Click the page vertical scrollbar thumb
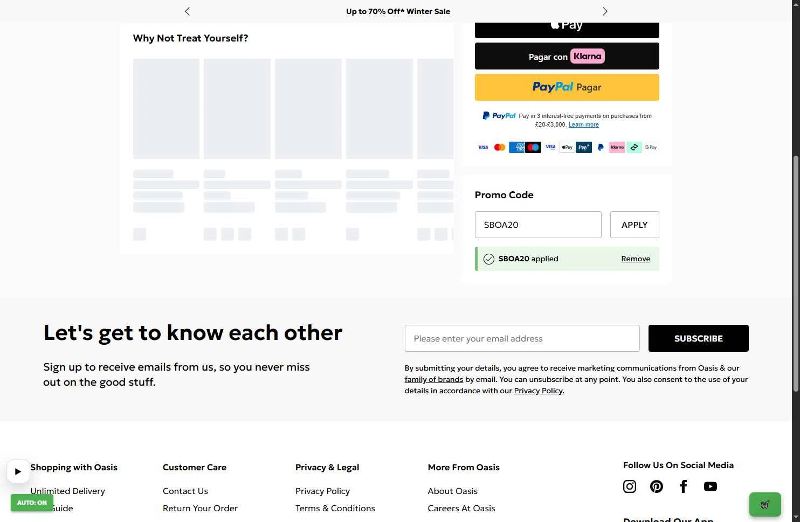Viewport: 800px width, 522px height. point(796,274)
